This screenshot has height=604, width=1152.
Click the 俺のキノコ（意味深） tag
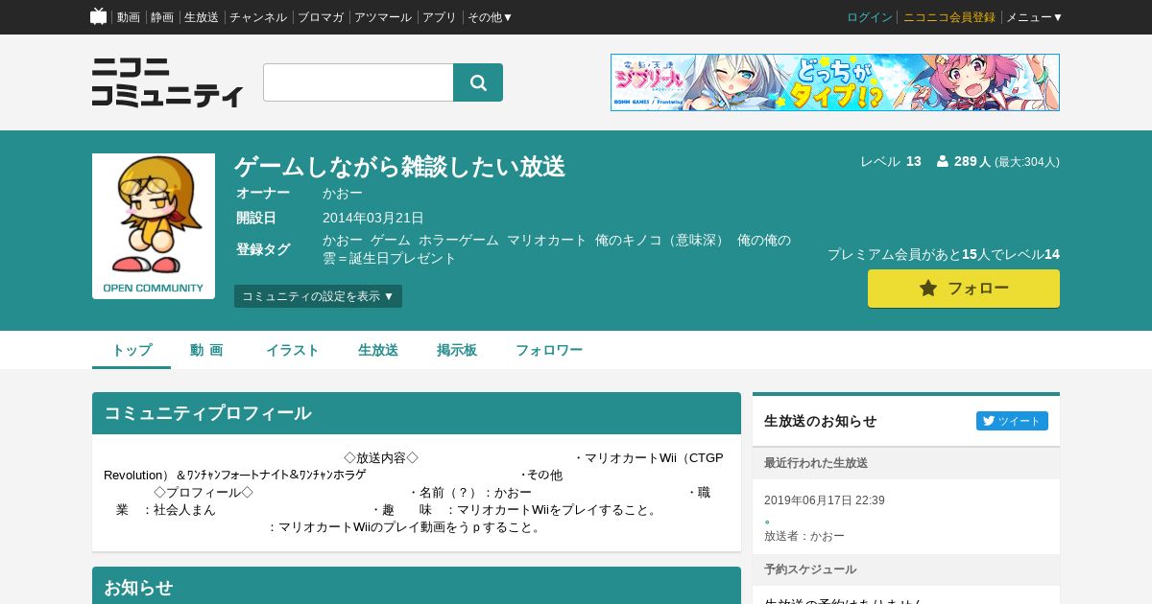661,241
